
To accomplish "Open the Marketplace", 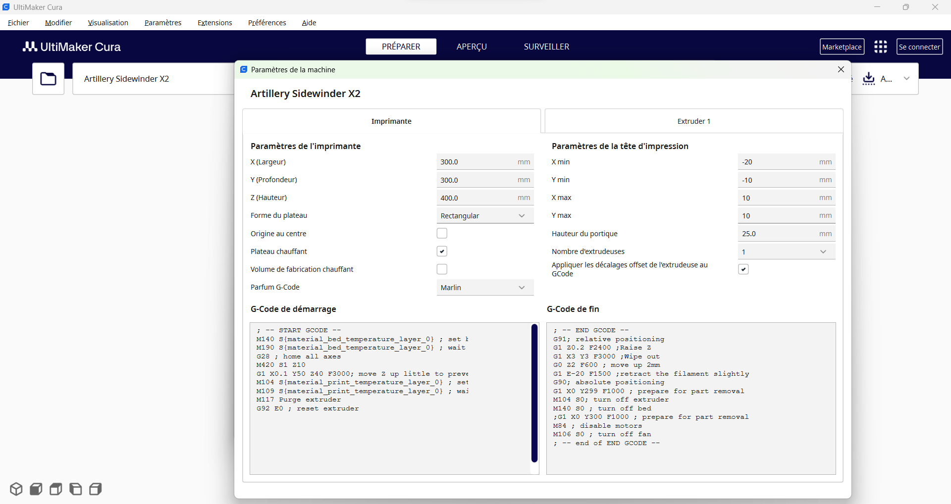I will point(842,47).
